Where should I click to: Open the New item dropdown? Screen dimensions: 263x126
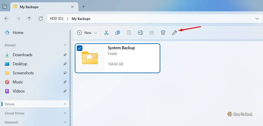87,33
